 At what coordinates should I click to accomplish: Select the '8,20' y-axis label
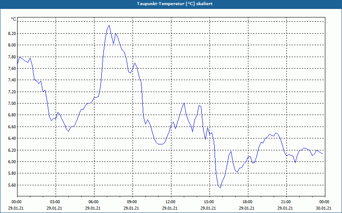point(12,34)
